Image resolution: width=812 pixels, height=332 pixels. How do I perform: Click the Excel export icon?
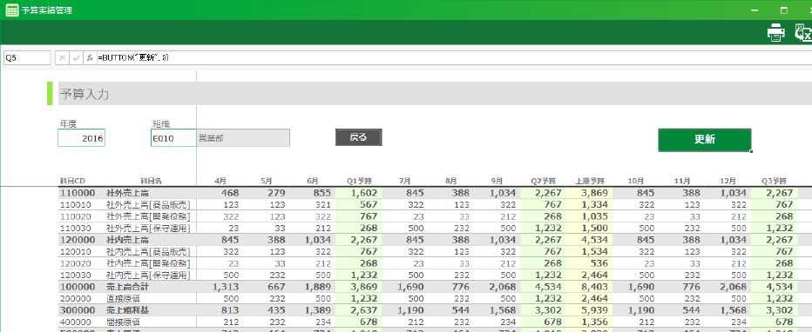pyautogui.click(x=803, y=32)
